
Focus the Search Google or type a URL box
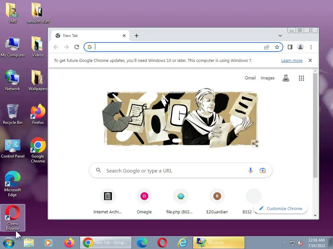coord(180,171)
